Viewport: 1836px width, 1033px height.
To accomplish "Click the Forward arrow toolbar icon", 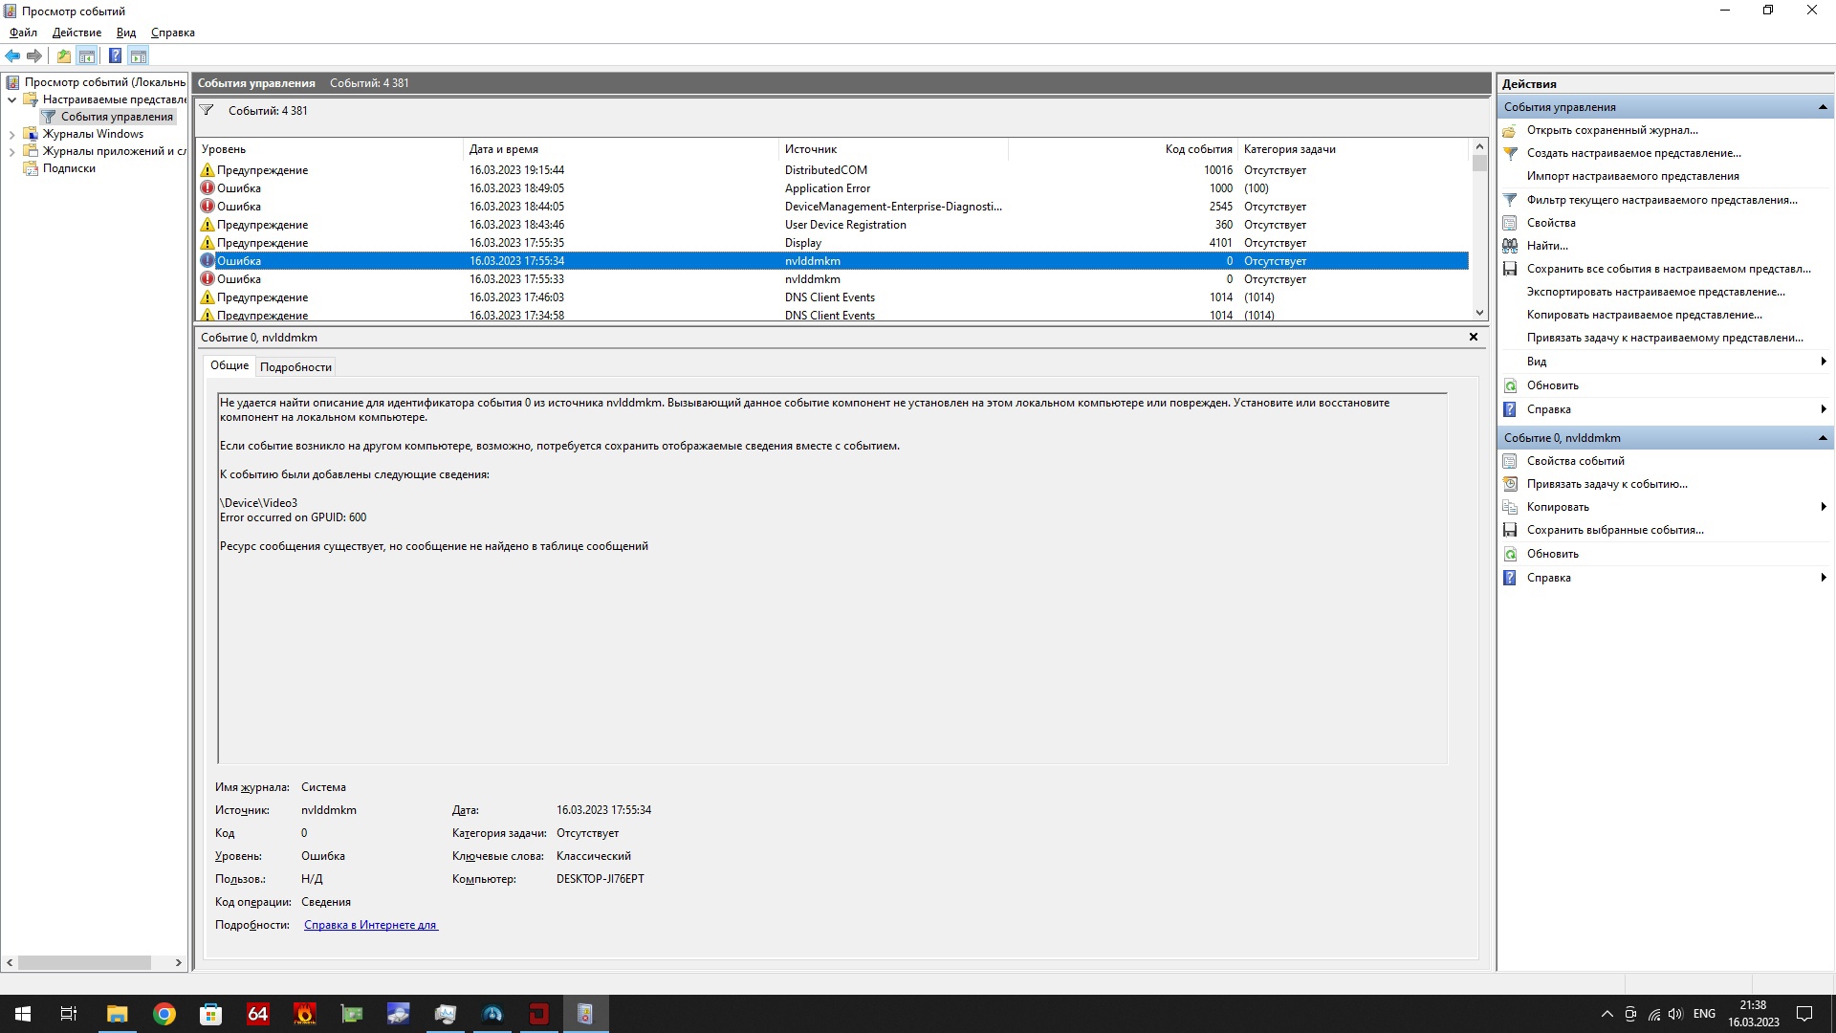I will click(34, 55).
